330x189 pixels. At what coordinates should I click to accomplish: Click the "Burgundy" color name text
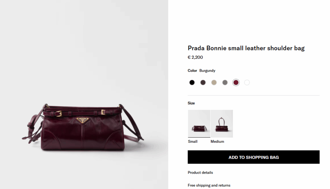tap(207, 71)
